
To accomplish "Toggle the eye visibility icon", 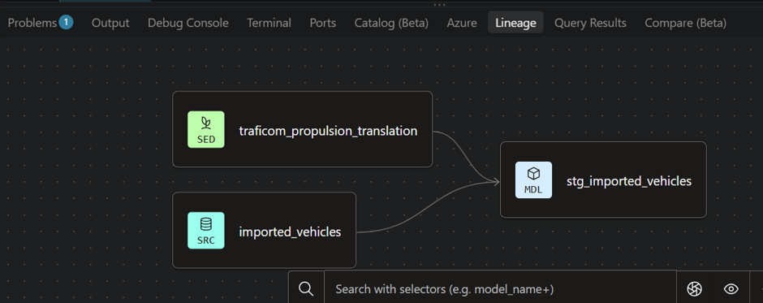I will tap(731, 289).
